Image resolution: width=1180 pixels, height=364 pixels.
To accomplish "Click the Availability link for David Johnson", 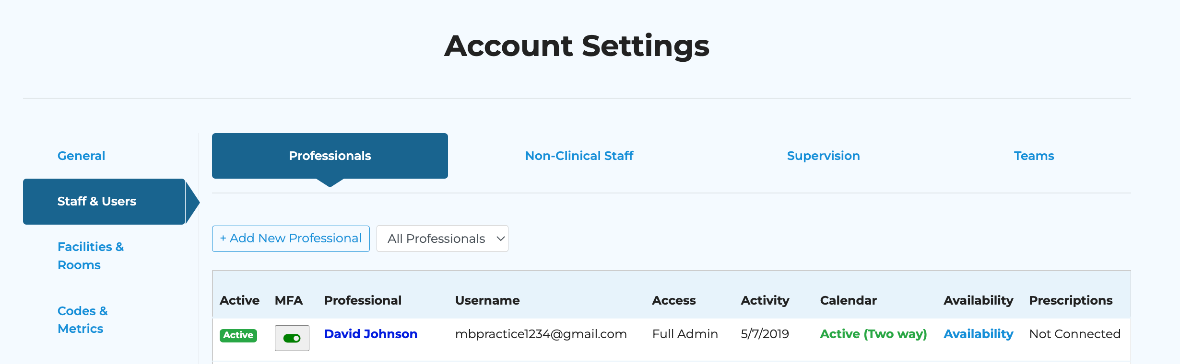I will click(x=978, y=334).
